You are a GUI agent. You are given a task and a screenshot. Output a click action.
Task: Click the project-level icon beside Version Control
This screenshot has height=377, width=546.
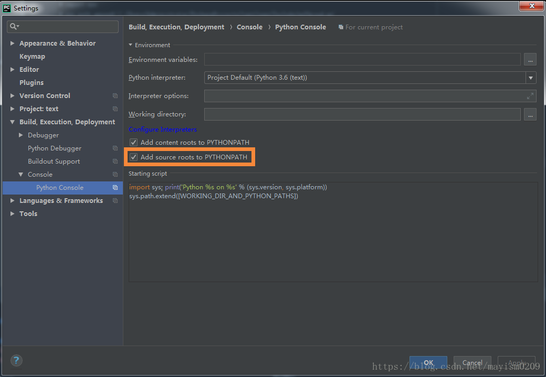115,95
